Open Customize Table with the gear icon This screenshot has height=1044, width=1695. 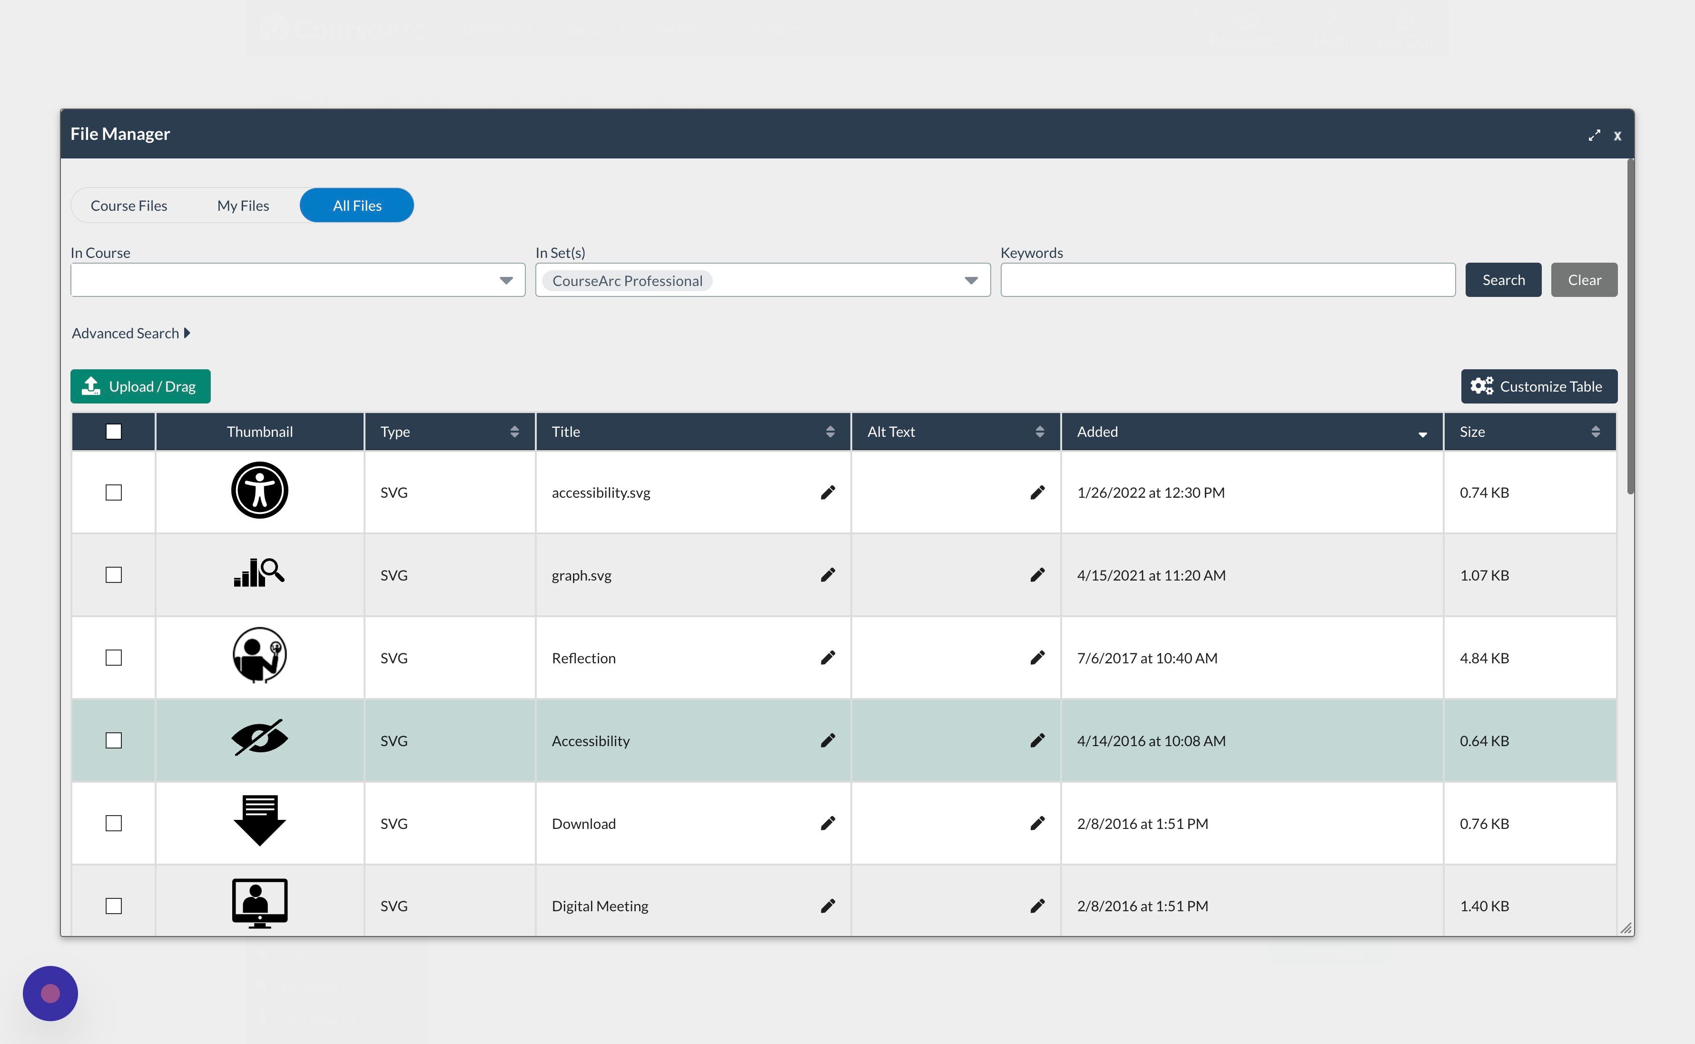click(1538, 386)
